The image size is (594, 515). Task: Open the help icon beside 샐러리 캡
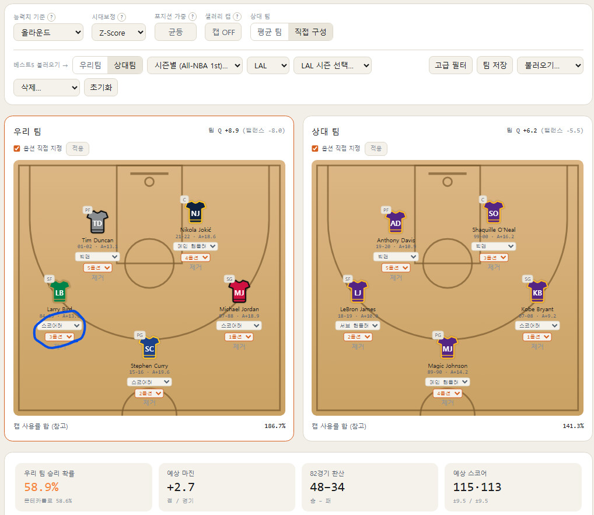click(237, 17)
